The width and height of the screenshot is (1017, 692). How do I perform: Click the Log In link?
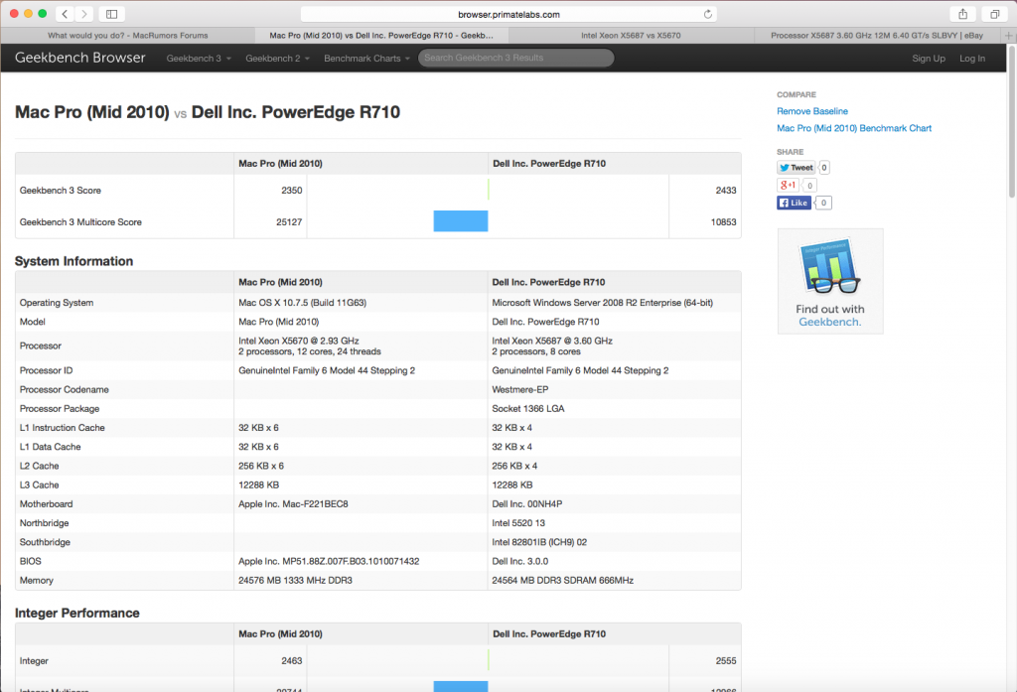click(972, 59)
